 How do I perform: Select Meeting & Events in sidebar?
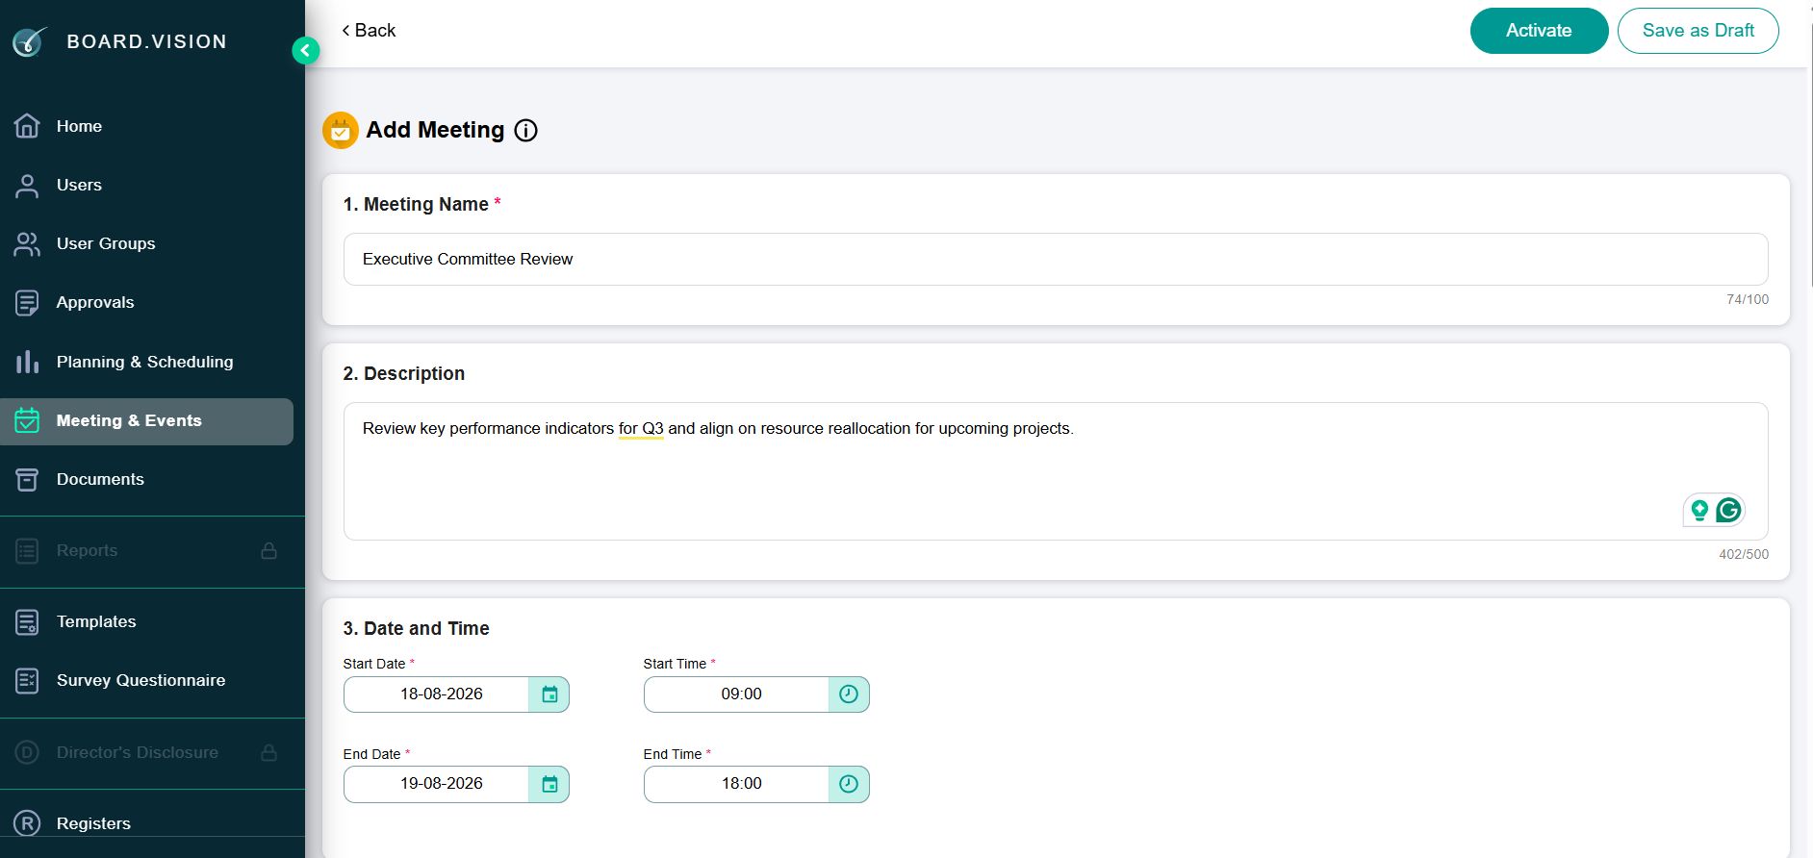[x=147, y=421]
